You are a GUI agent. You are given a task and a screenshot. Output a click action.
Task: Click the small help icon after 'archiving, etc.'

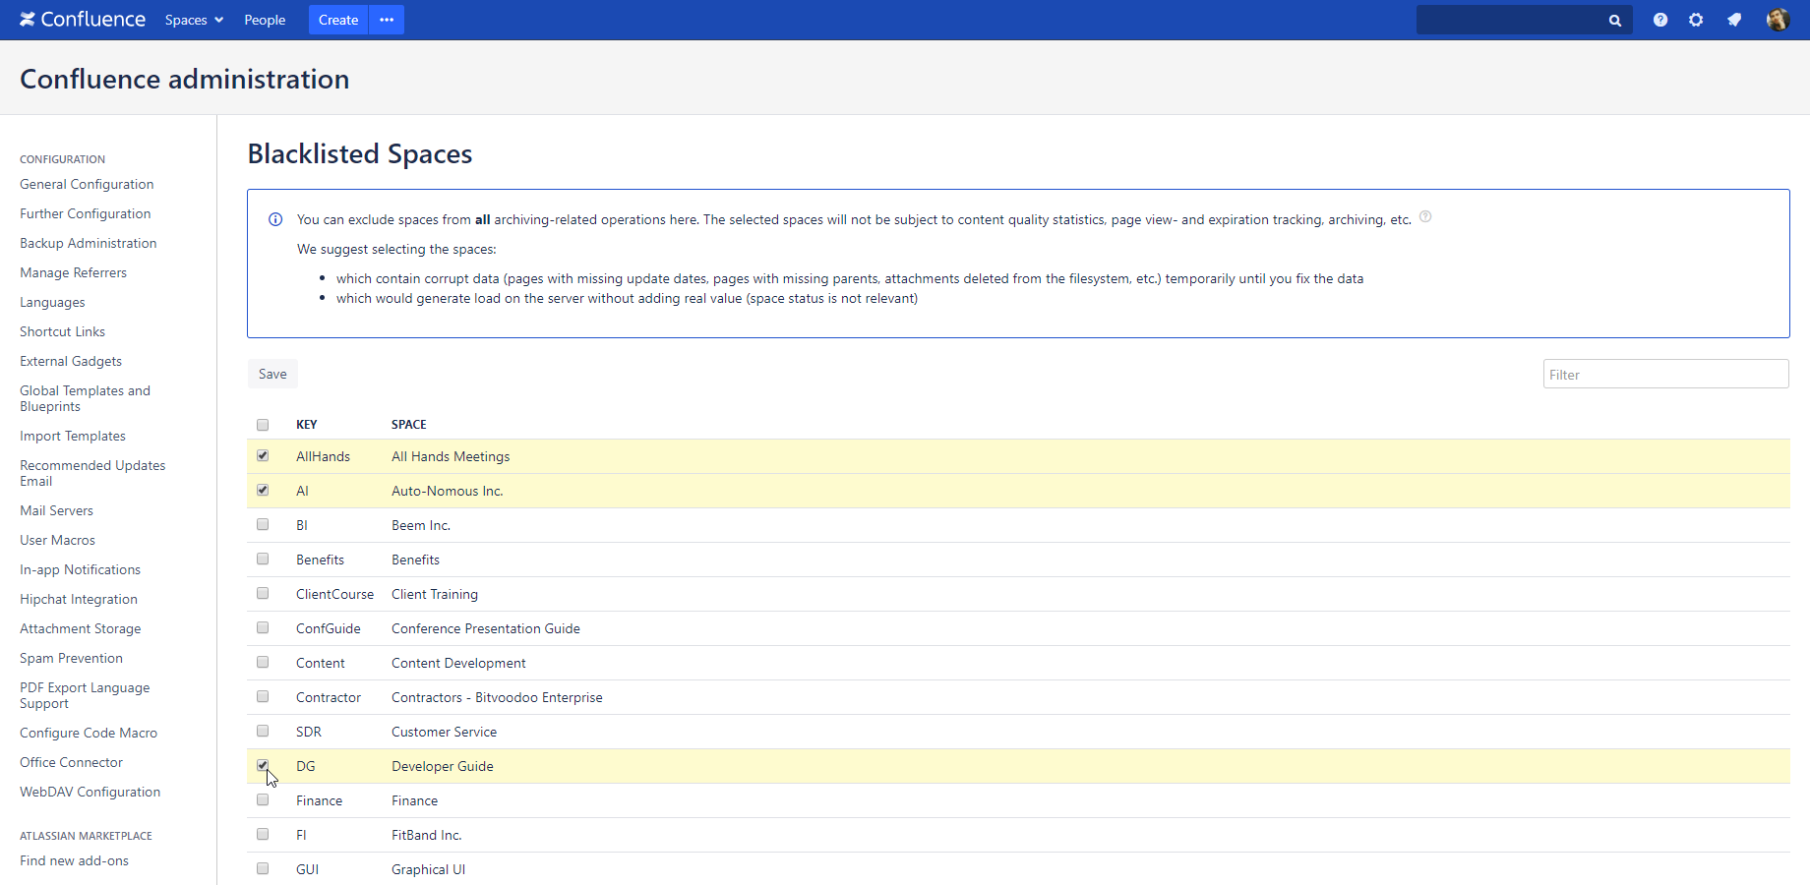coord(1425,217)
